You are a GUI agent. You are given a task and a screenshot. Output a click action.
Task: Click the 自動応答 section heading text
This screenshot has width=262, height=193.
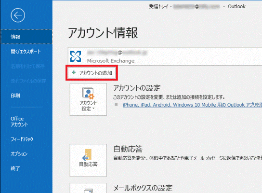click(128, 149)
